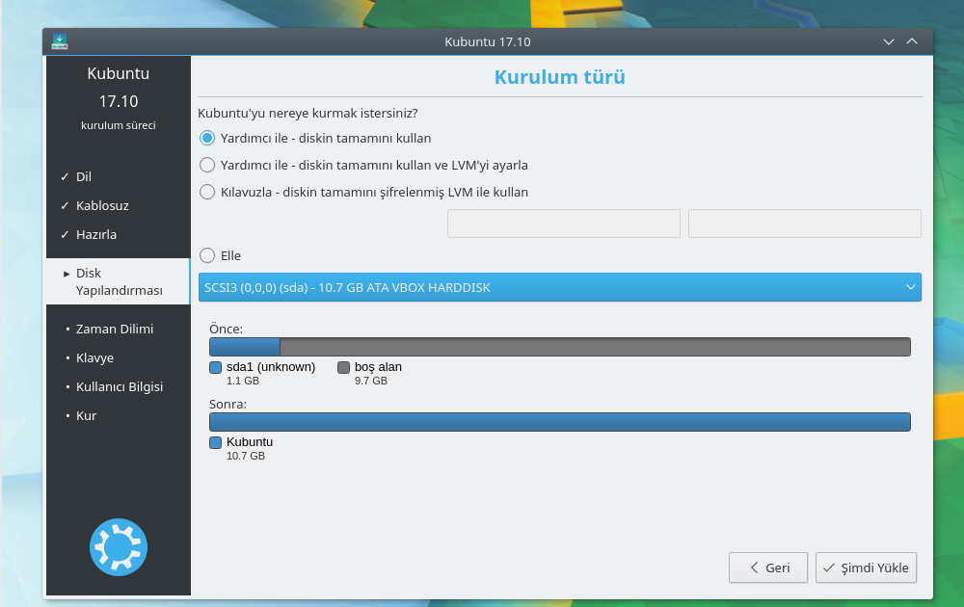Click the first encryption password field
The width and height of the screenshot is (964, 607).
point(564,223)
